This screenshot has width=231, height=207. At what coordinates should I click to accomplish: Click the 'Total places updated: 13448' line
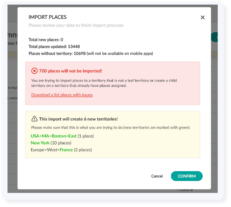[54, 47]
